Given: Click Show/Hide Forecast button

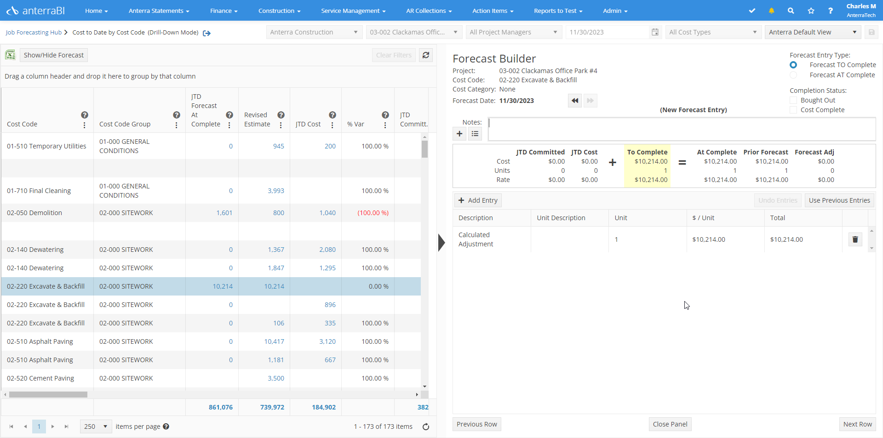Looking at the screenshot, I should 53,55.
